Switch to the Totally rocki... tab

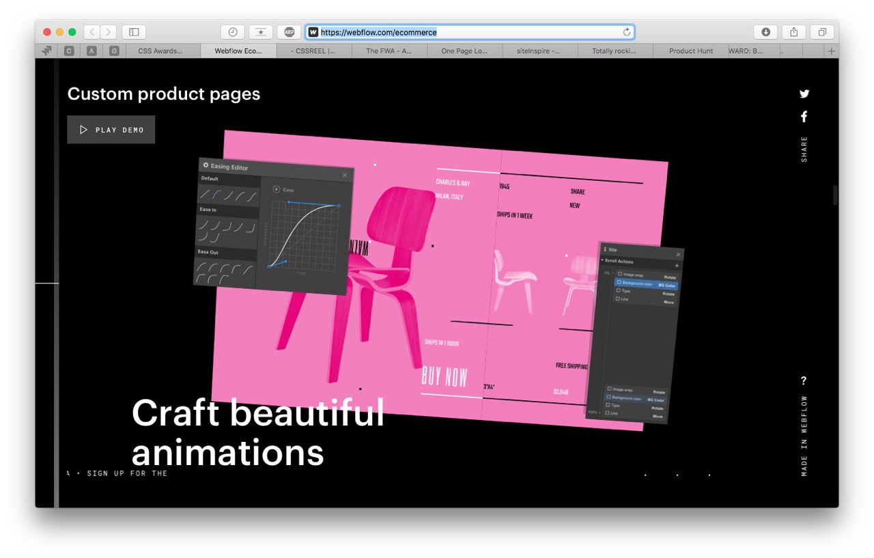coord(615,51)
